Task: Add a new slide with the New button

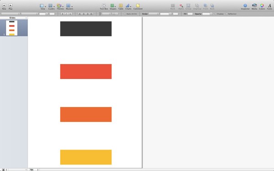Action: (x=4, y=7)
